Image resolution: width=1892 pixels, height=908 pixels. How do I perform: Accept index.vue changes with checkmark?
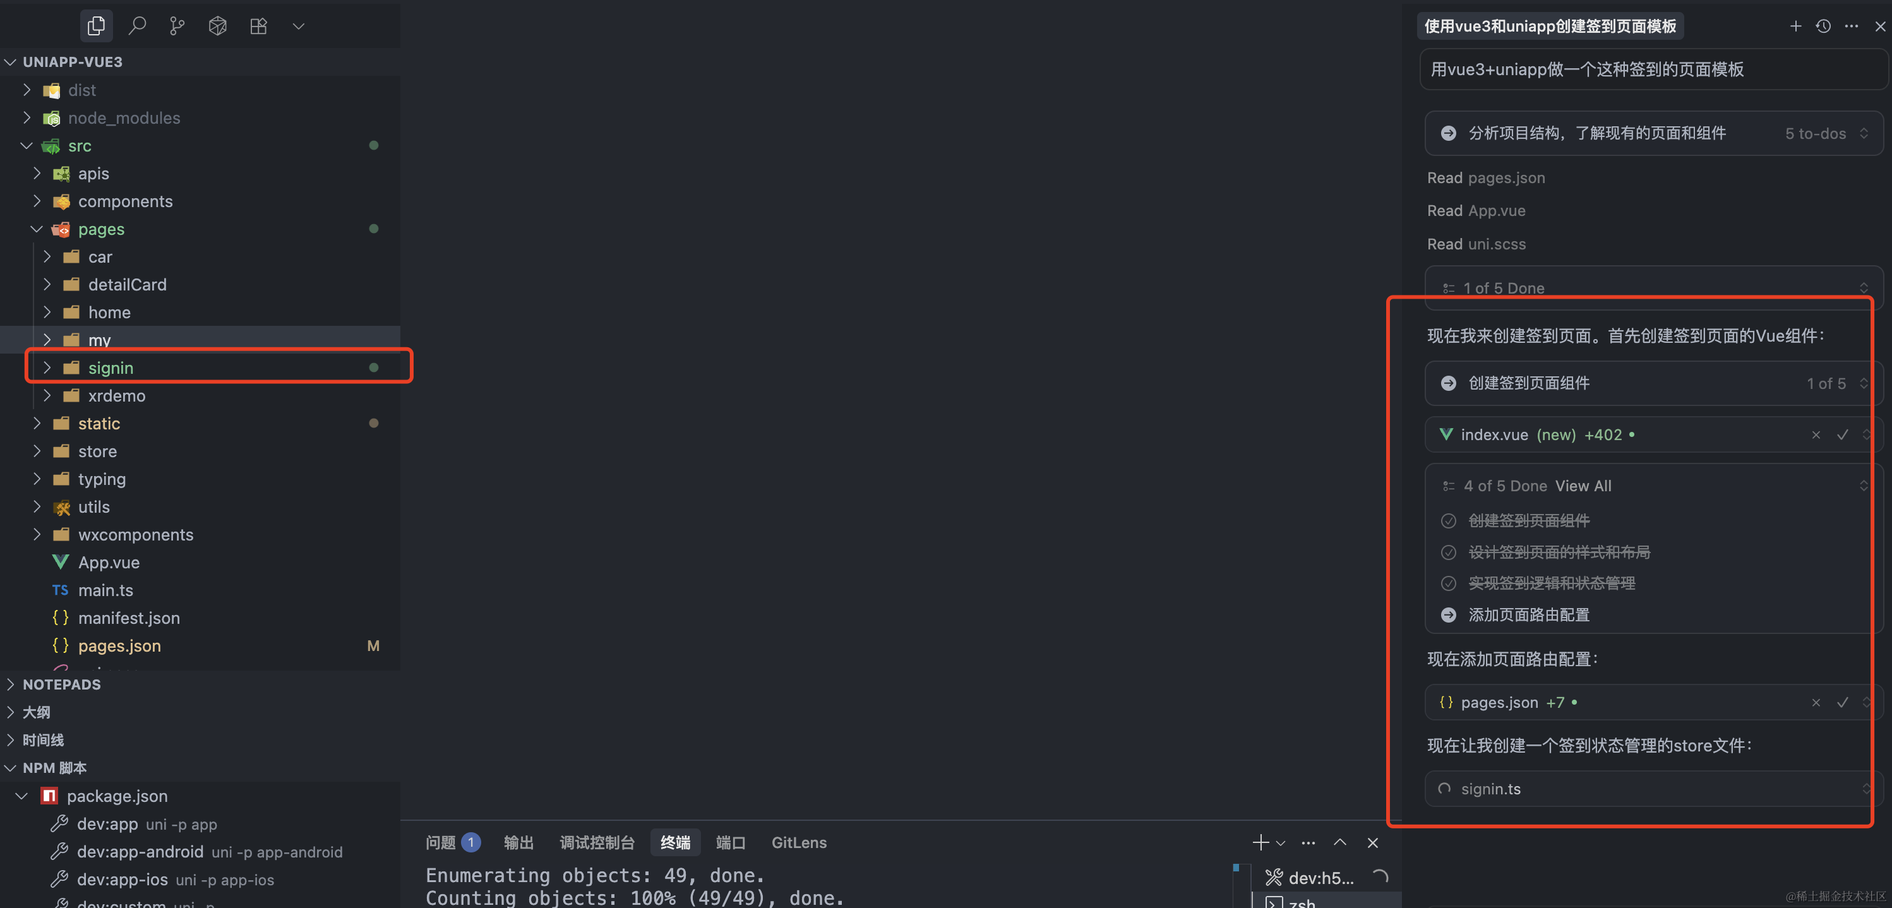(x=1842, y=435)
